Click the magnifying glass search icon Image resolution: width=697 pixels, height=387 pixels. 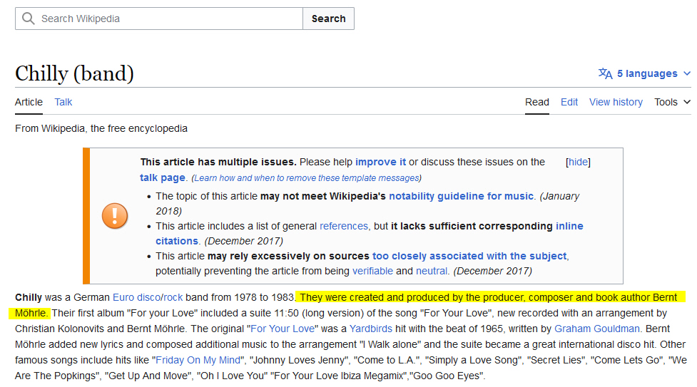(x=29, y=19)
